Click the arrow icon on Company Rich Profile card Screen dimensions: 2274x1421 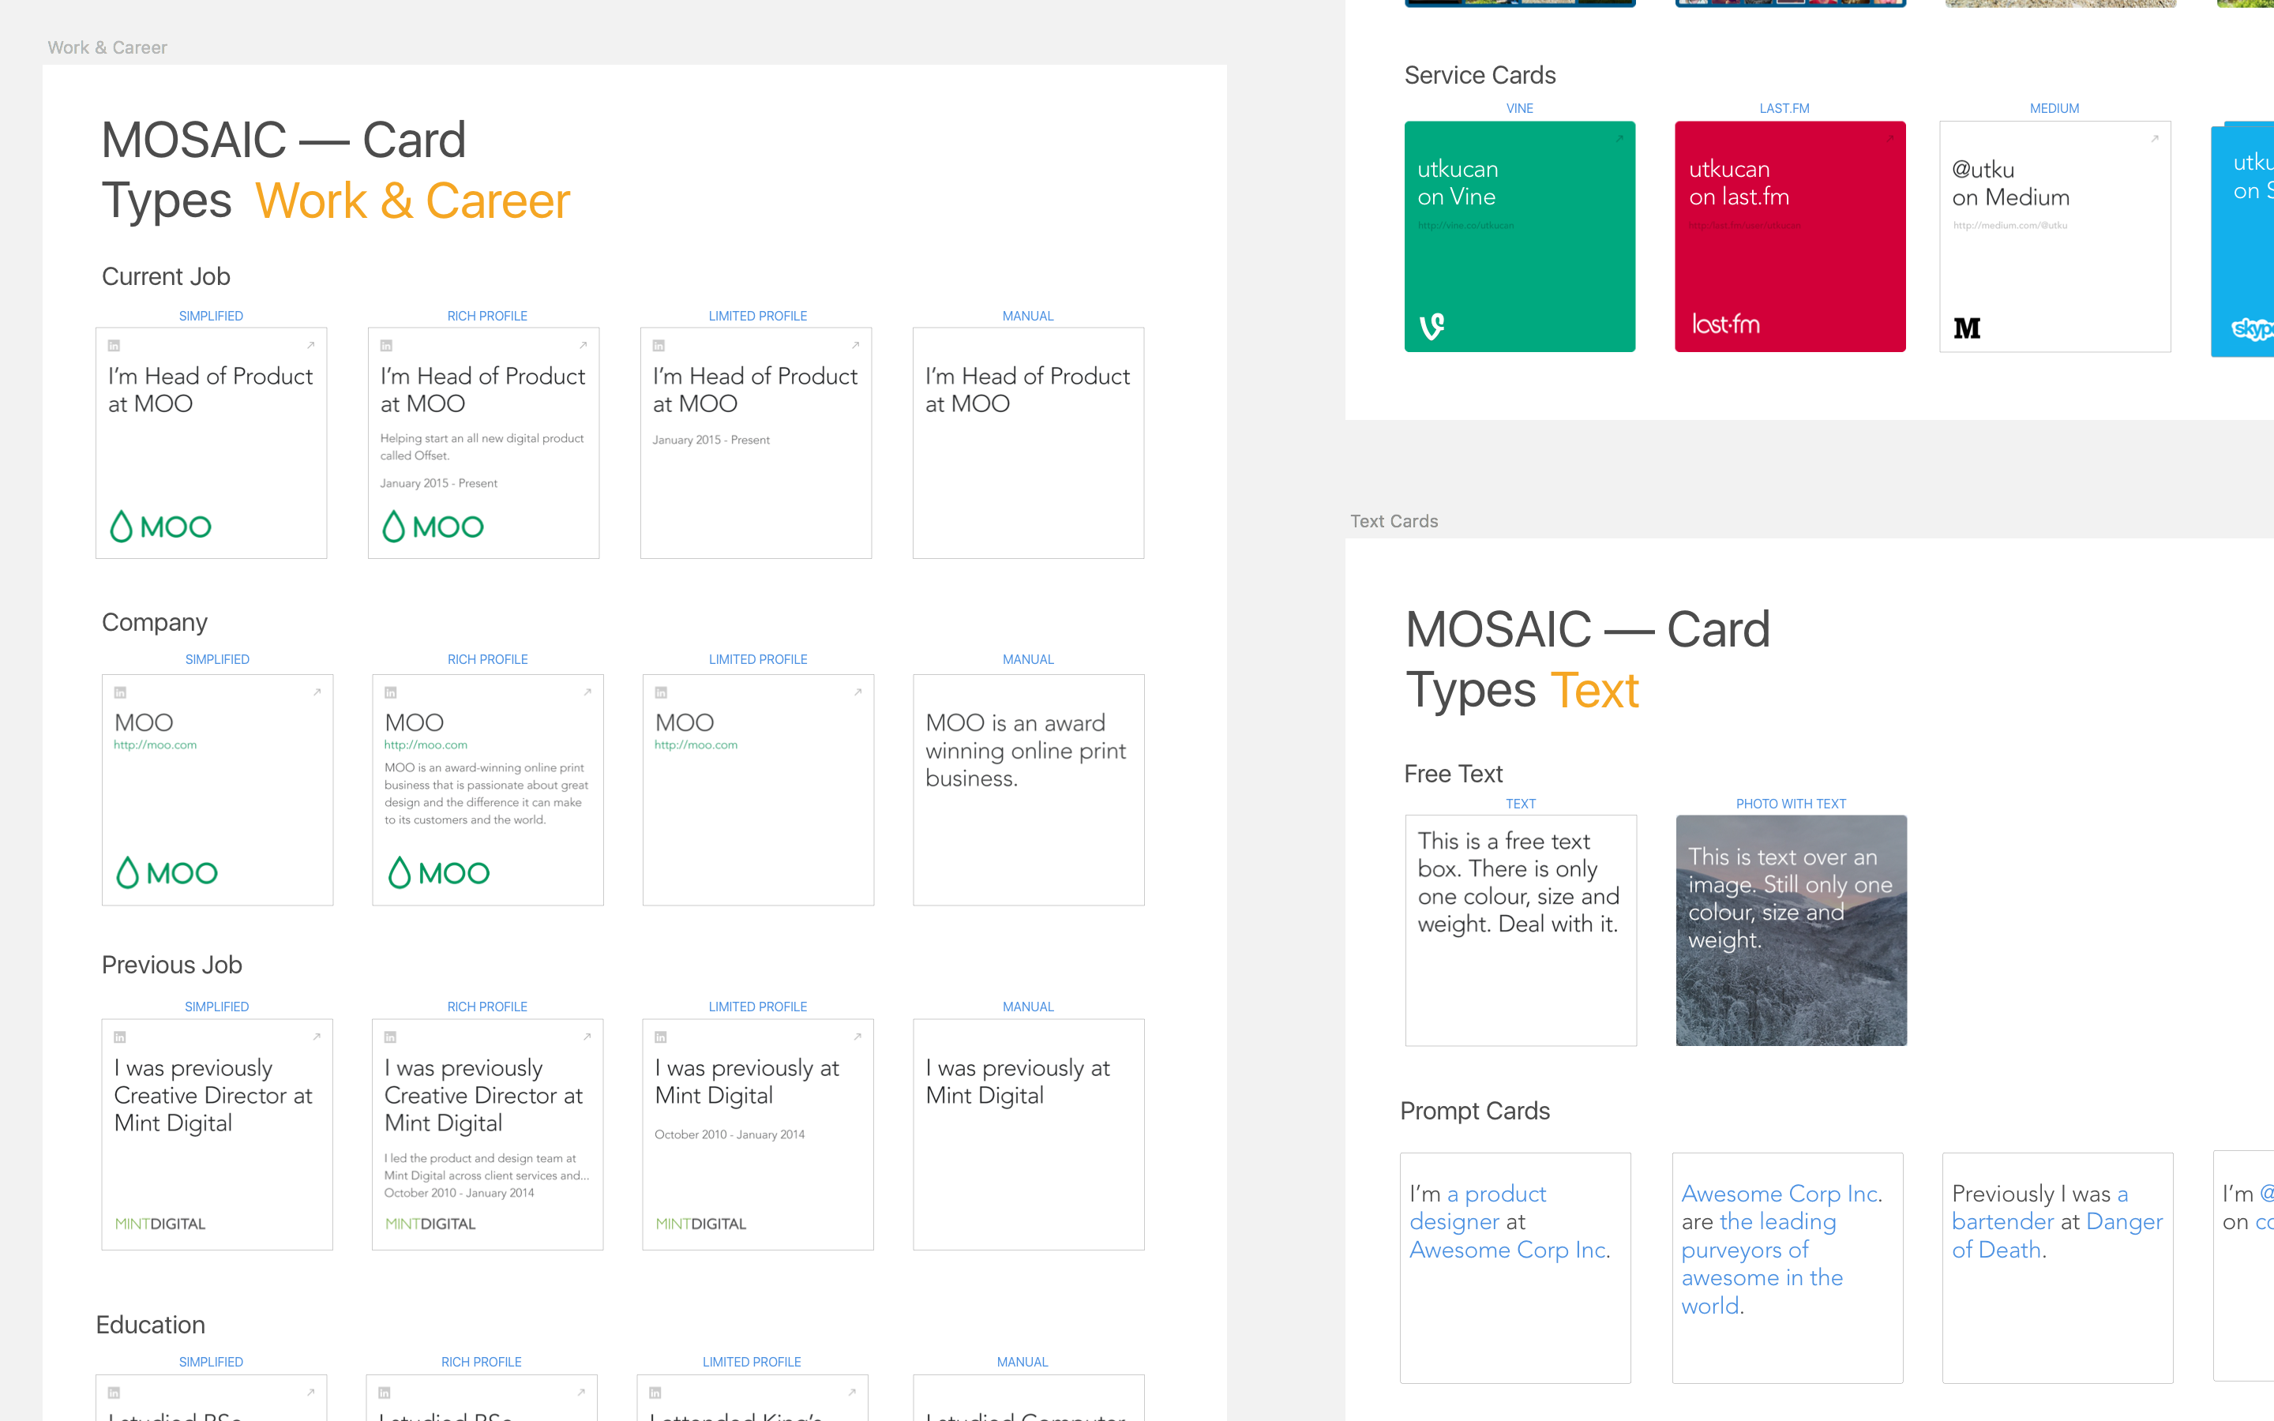588,692
